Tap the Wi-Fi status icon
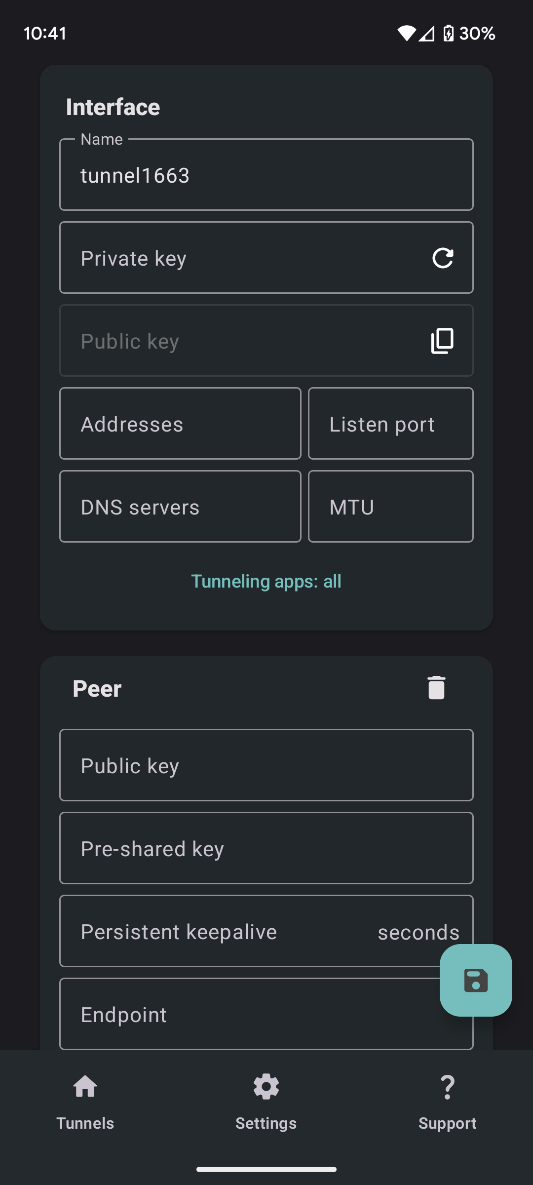533x1185 pixels. pyautogui.click(x=406, y=33)
